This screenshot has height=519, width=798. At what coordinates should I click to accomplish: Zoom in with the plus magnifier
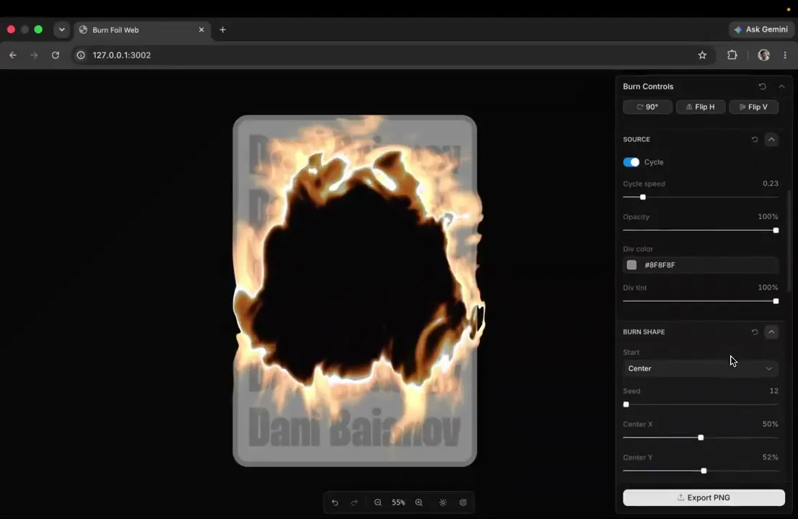click(419, 502)
